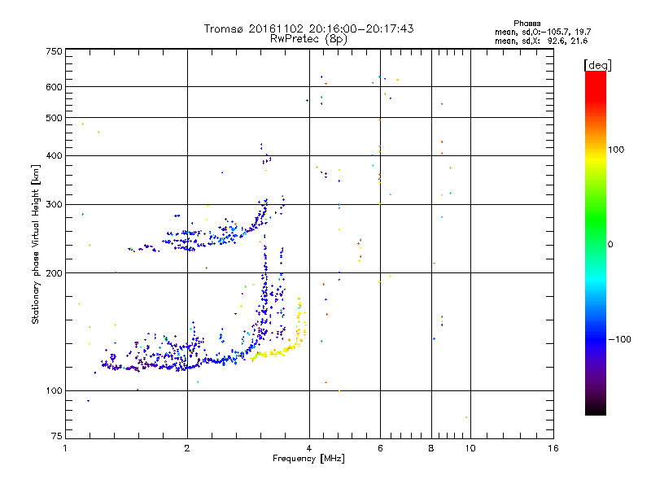This screenshot has height=488, width=651.
Task: Click the 'Stationary phase Virtual Height [km]' axis label
Action: [36, 244]
